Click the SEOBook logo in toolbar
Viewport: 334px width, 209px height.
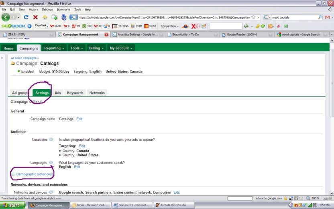[13, 26]
